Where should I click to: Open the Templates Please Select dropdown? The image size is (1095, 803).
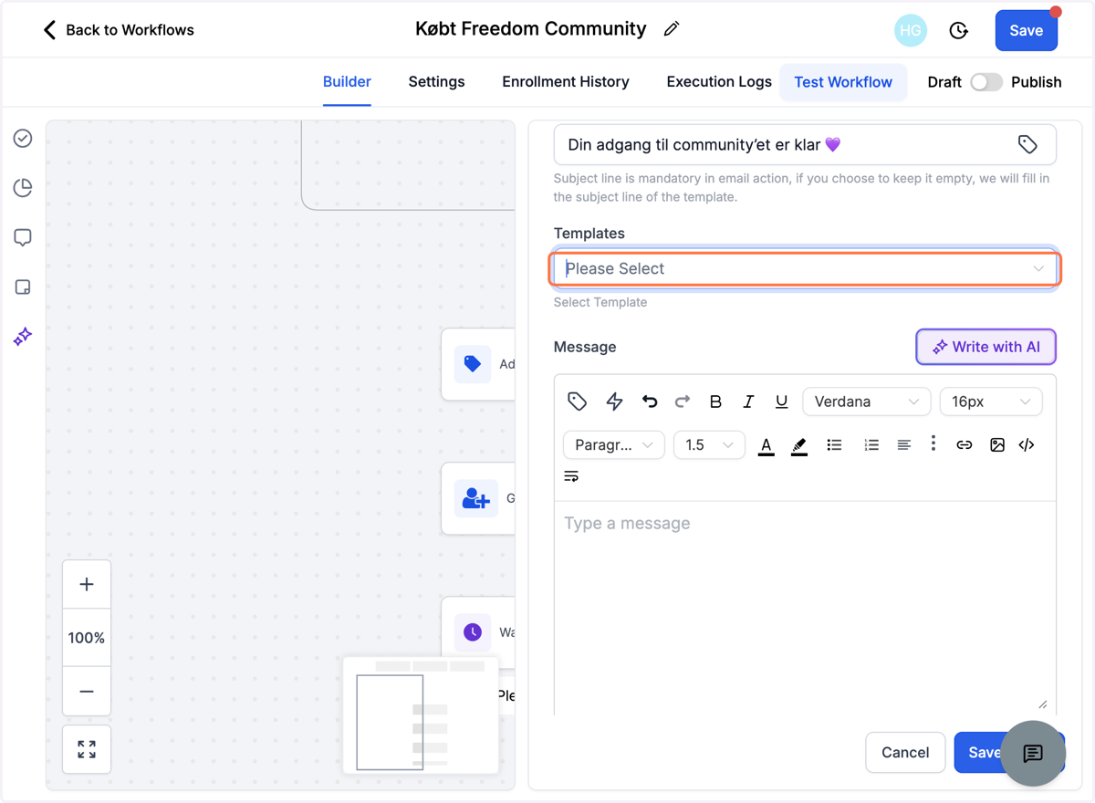pos(805,269)
